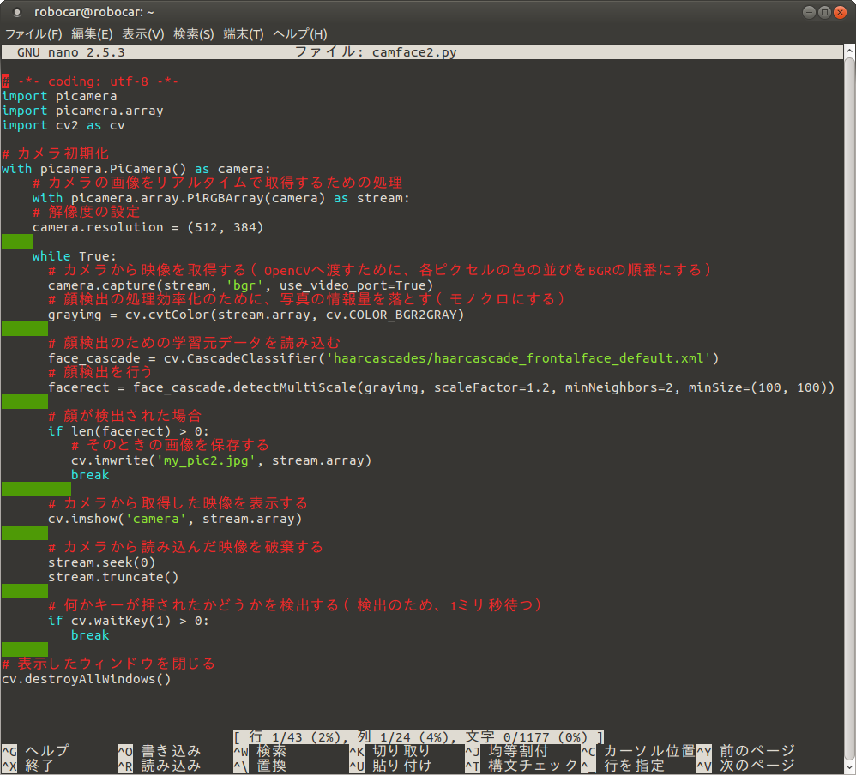The width and height of the screenshot is (856, 775).
Task: Click the 'if cv.waitKey(1) > 0:' line
Action: 129,621
